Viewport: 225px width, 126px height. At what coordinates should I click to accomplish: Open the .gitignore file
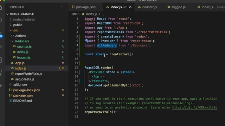click(x=20, y=85)
